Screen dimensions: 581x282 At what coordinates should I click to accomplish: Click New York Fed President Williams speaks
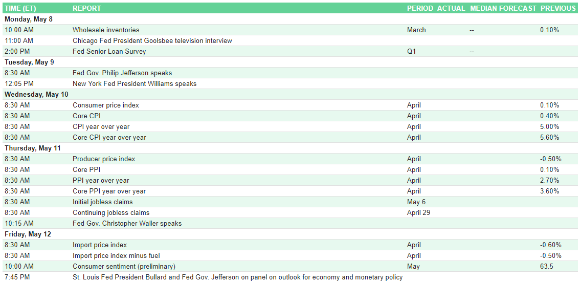tap(135, 84)
